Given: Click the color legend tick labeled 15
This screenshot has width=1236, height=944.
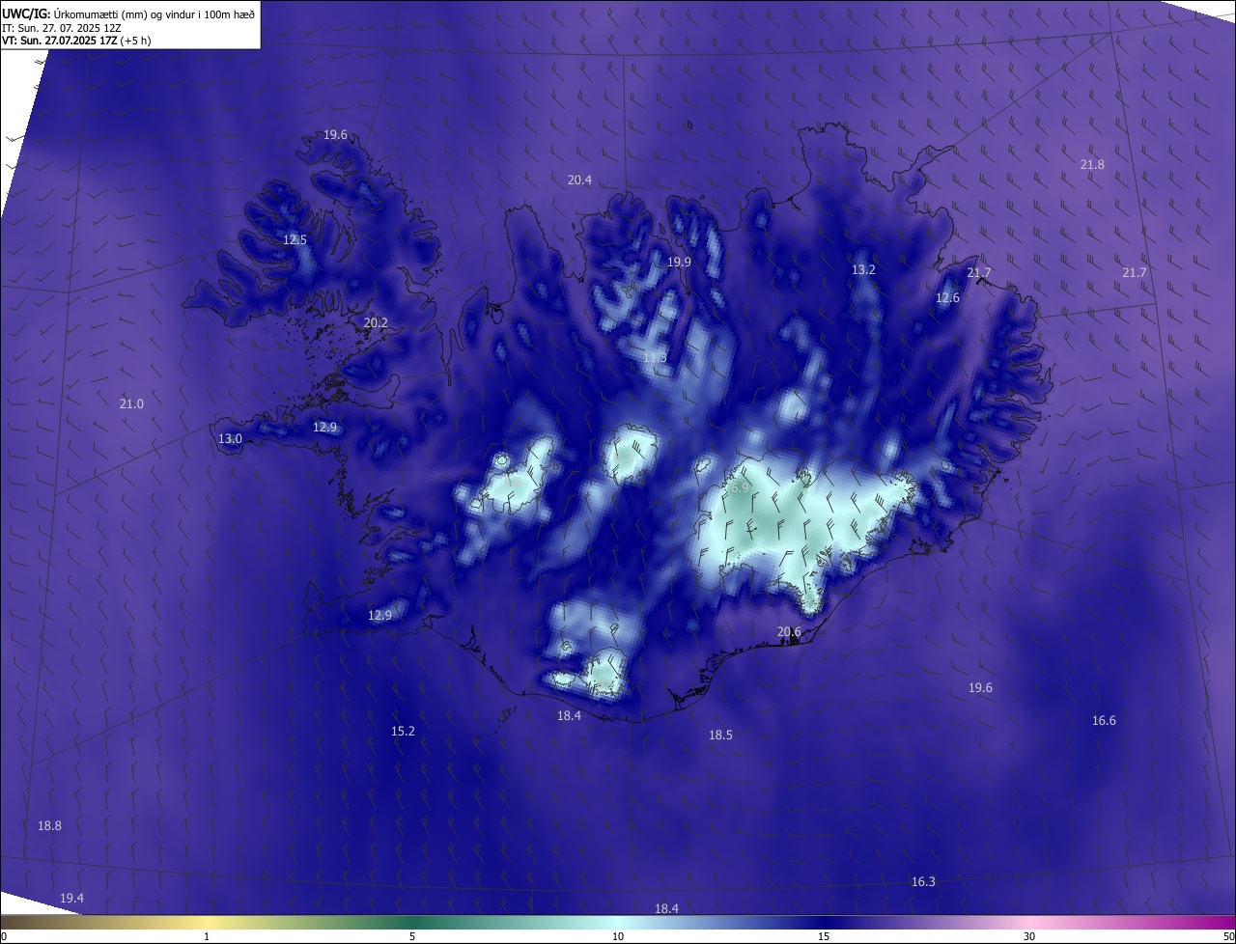Looking at the screenshot, I should click(824, 936).
